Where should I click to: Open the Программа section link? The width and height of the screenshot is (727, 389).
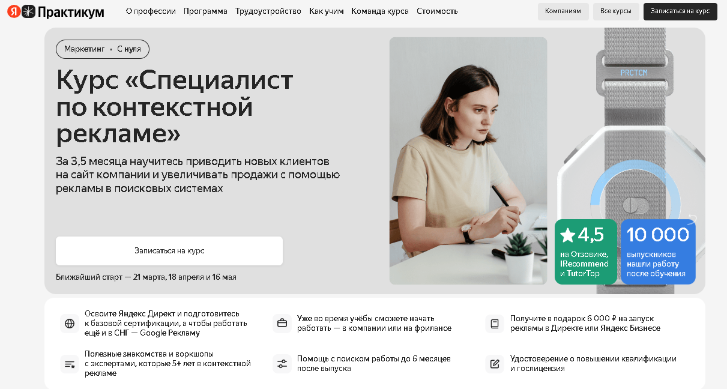click(x=205, y=11)
